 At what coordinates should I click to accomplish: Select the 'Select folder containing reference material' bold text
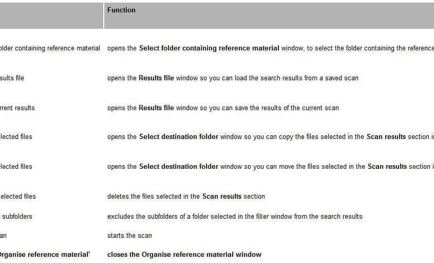(x=209, y=48)
